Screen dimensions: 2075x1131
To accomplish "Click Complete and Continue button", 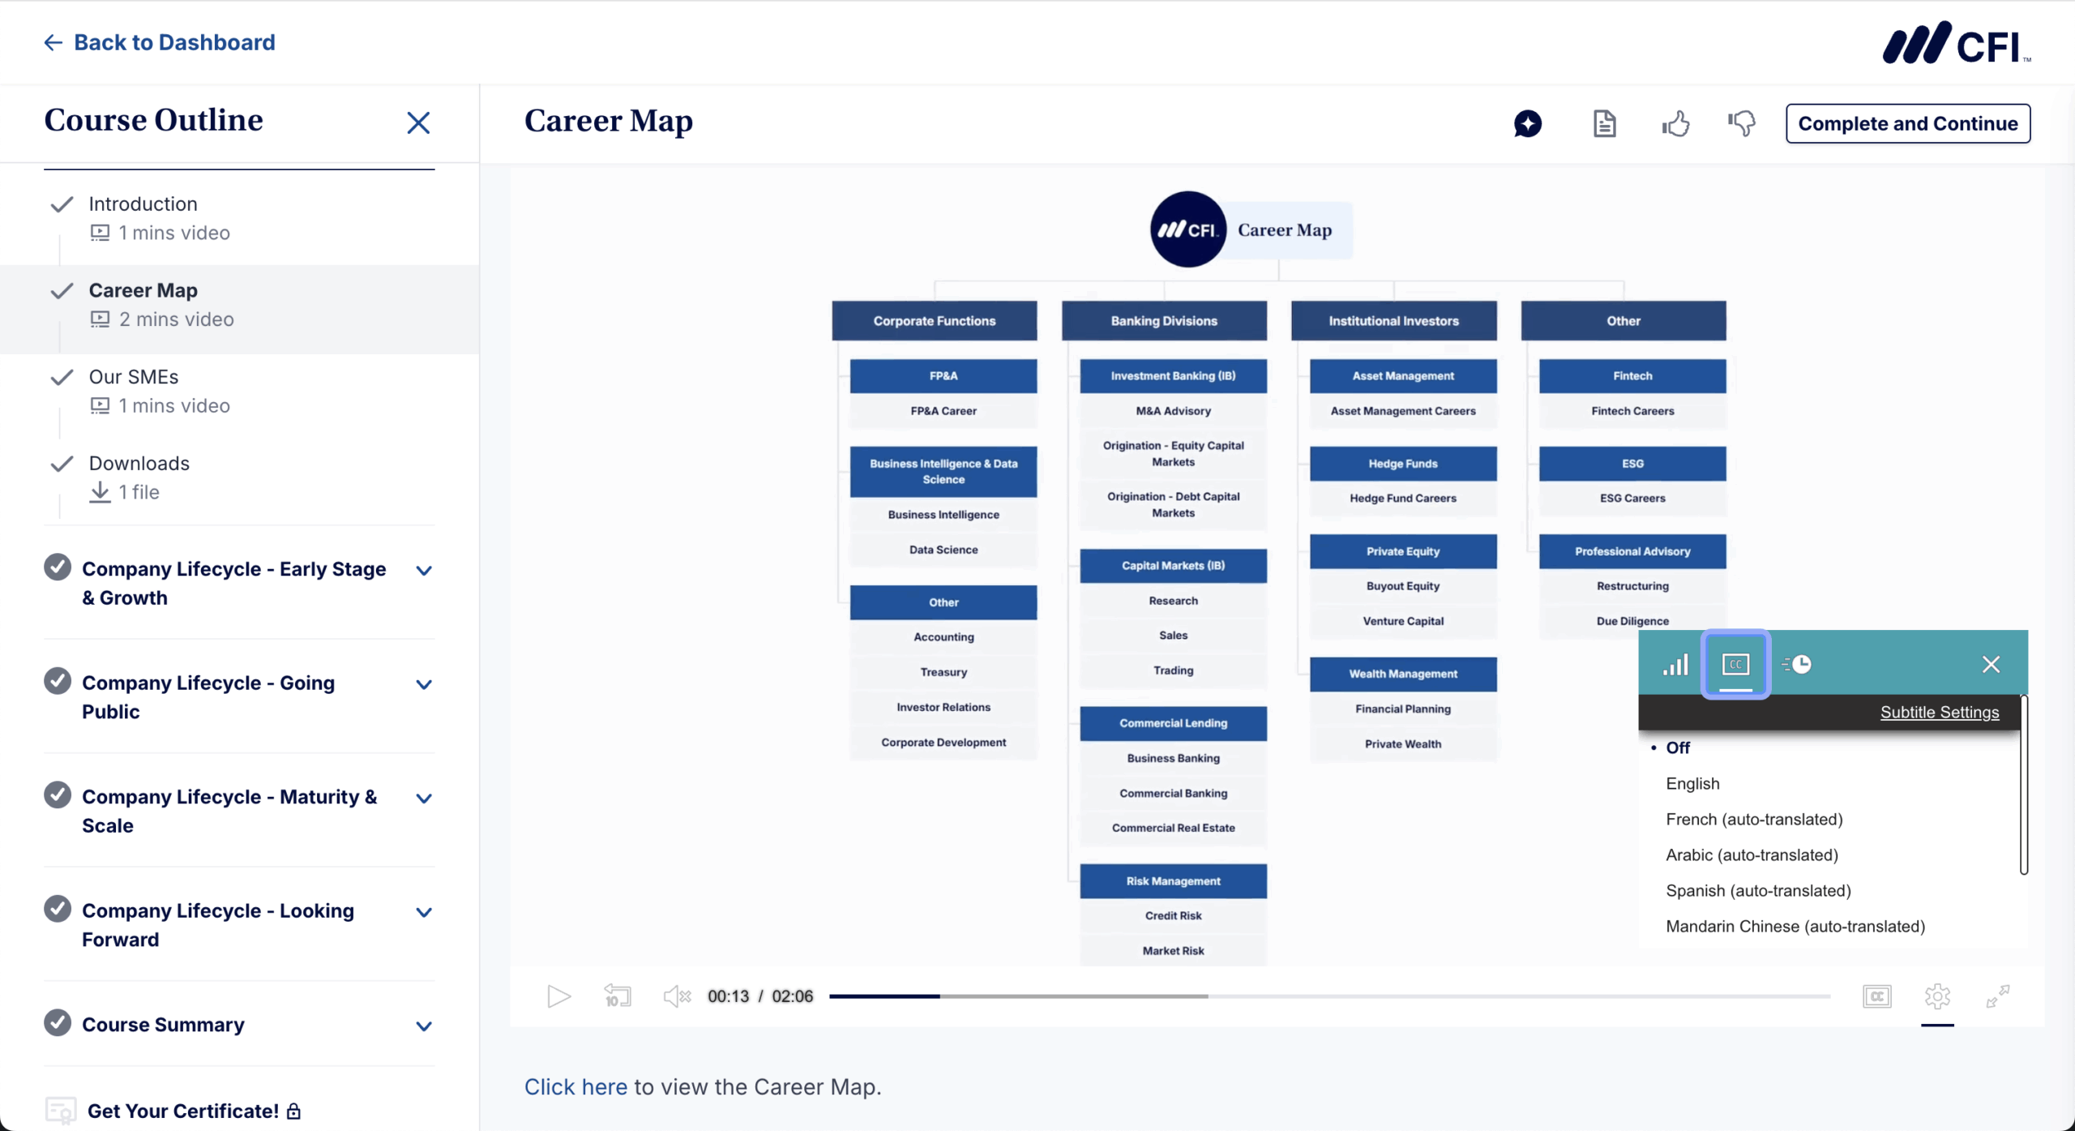I will pos(1907,124).
